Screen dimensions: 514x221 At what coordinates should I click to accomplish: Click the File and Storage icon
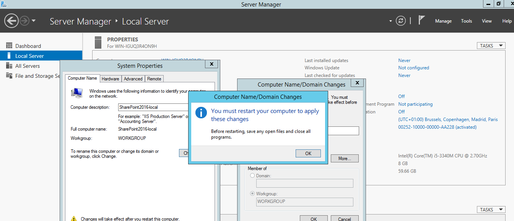point(9,76)
